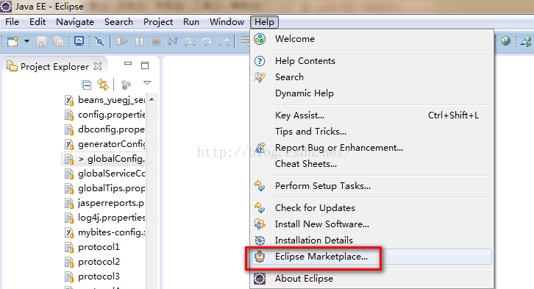534x289 pixels.
Task: Open the File menu
Action: pos(12,22)
